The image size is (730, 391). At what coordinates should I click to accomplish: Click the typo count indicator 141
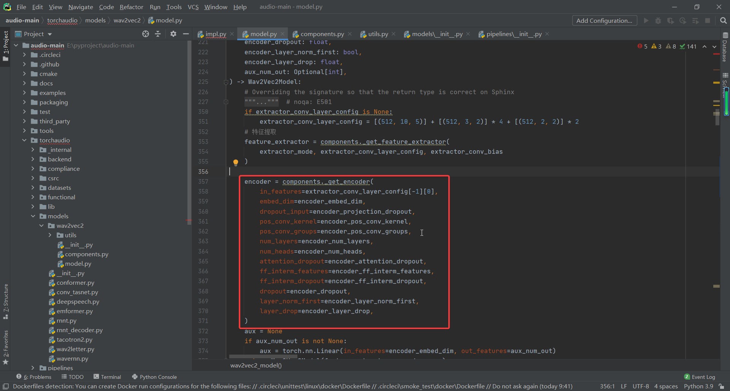coord(688,46)
